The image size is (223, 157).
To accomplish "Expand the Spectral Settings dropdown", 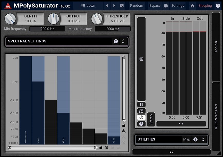I will (x=123, y=41).
